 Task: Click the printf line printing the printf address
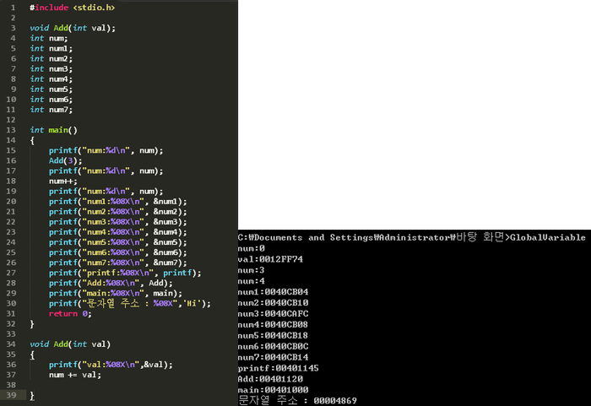click(x=125, y=273)
